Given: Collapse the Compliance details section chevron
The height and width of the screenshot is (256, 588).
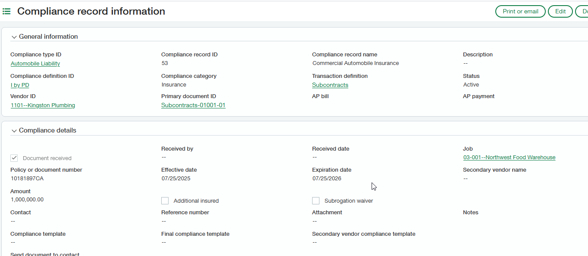Looking at the screenshot, I should click(14, 131).
